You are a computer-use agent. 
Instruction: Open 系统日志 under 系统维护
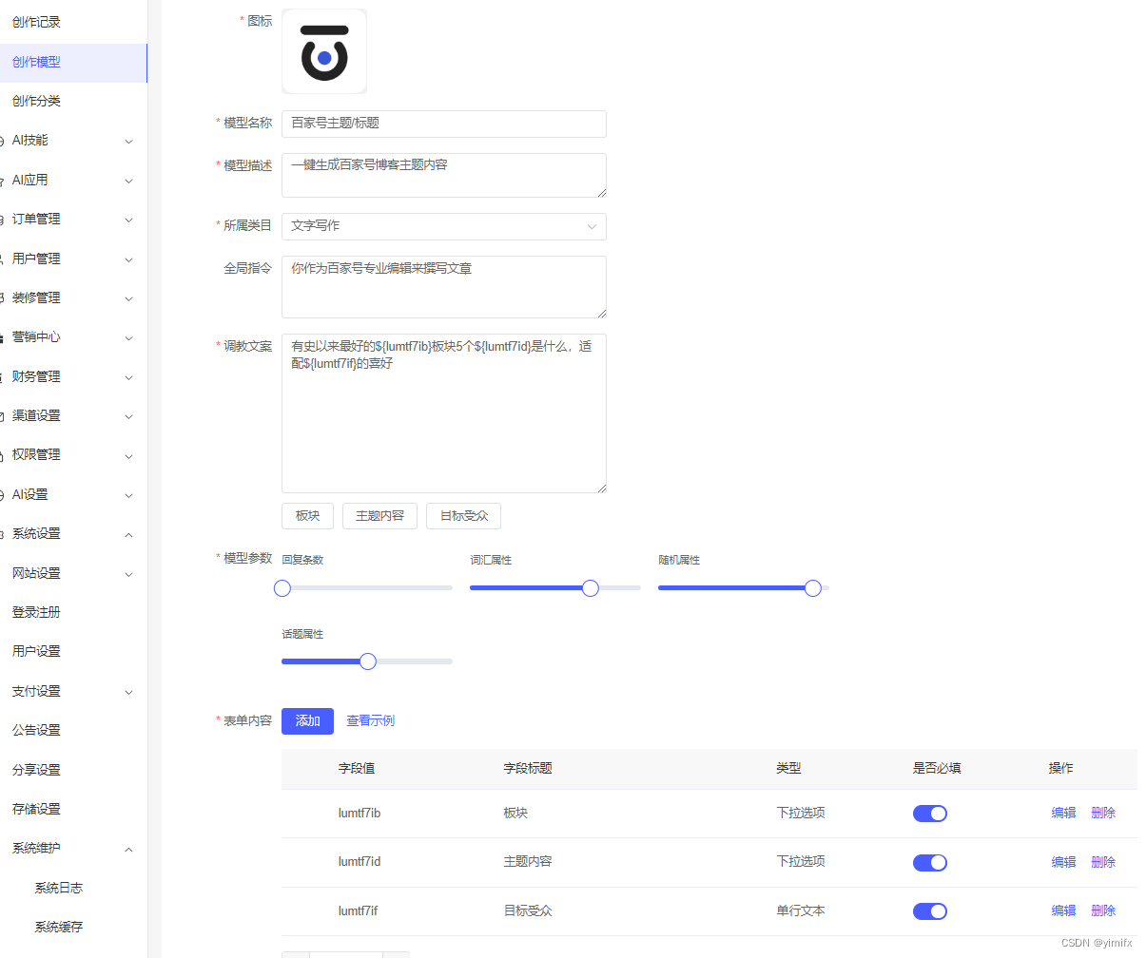coord(59,888)
